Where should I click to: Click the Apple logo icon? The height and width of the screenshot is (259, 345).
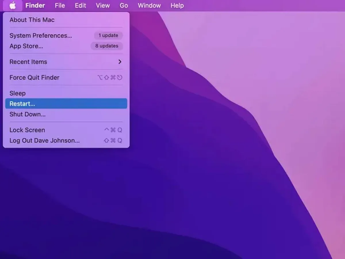pyautogui.click(x=13, y=5)
